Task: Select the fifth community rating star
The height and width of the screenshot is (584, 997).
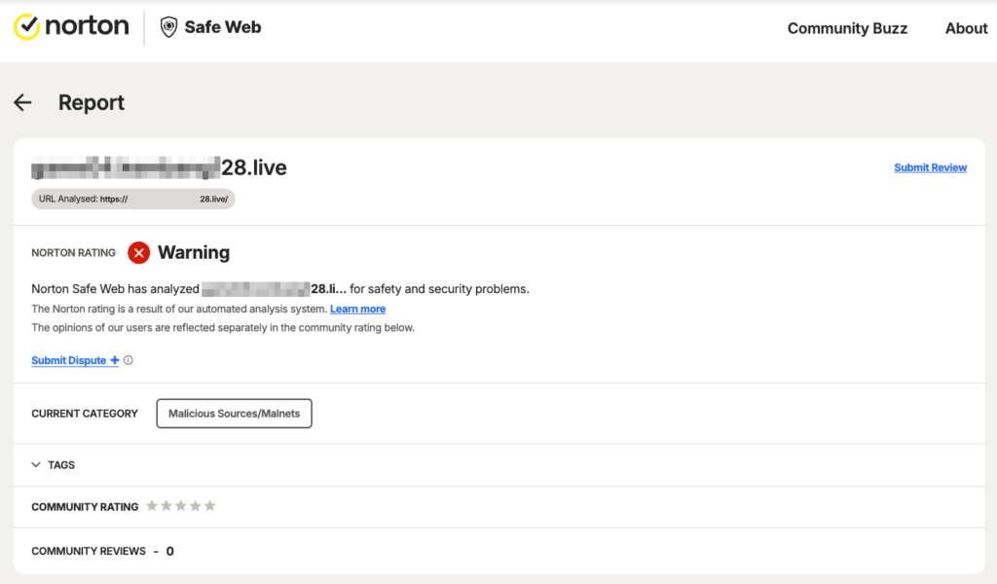Action: click(x=210, y=505)
